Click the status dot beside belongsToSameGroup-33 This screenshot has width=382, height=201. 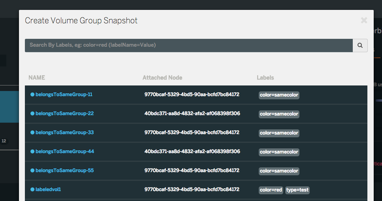(32, 133)
